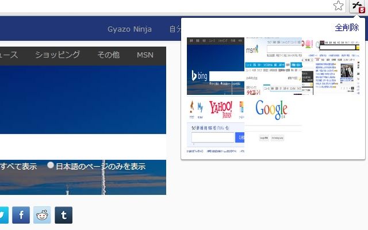Viewport: 368px width, 230px height.
Task: Select the ショッピング menu item
Action: (x=57, y=55)
